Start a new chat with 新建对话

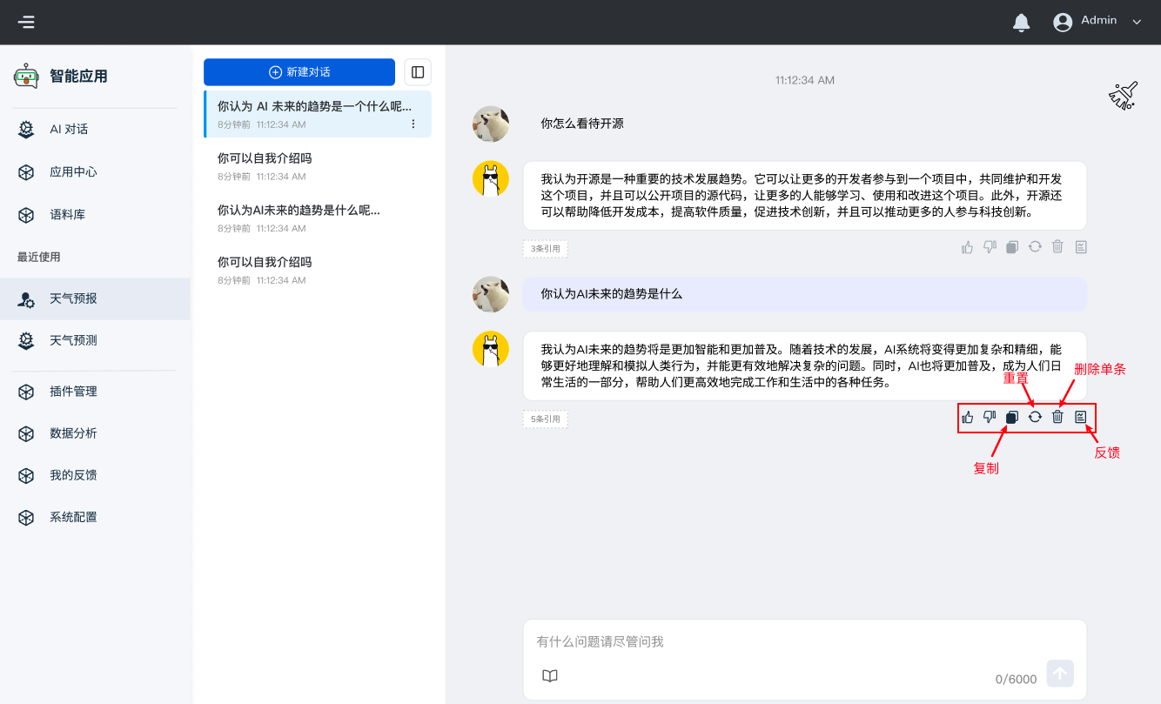tap(299, 72)
